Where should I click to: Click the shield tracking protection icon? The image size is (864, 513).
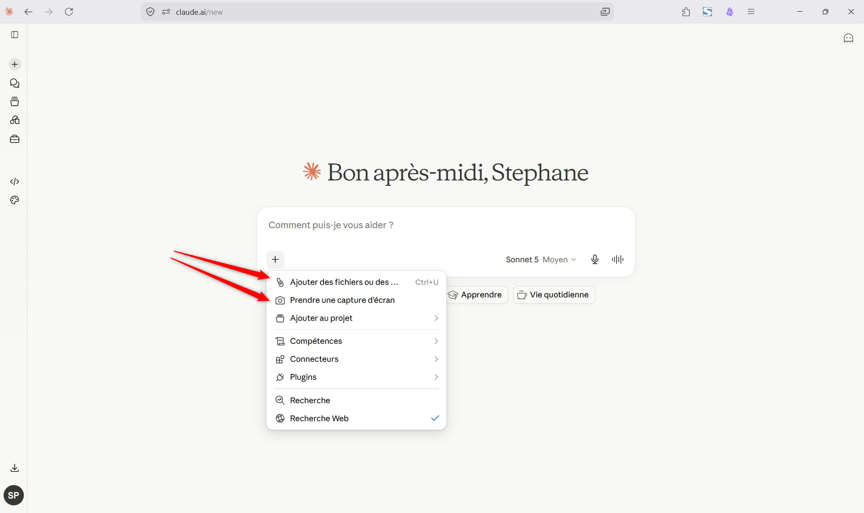point(150,12)
